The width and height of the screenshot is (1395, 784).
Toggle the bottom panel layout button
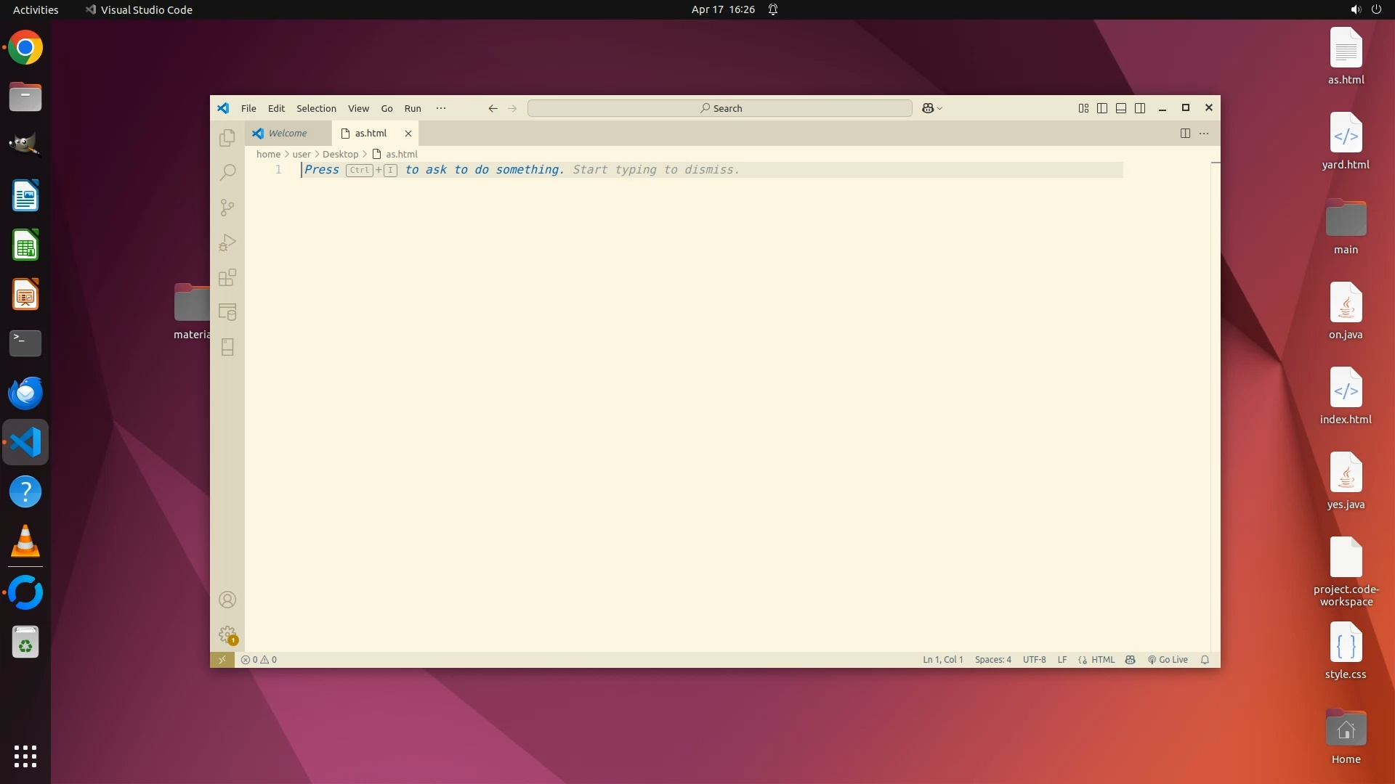pyautogui.click(x=1121, y=108)
